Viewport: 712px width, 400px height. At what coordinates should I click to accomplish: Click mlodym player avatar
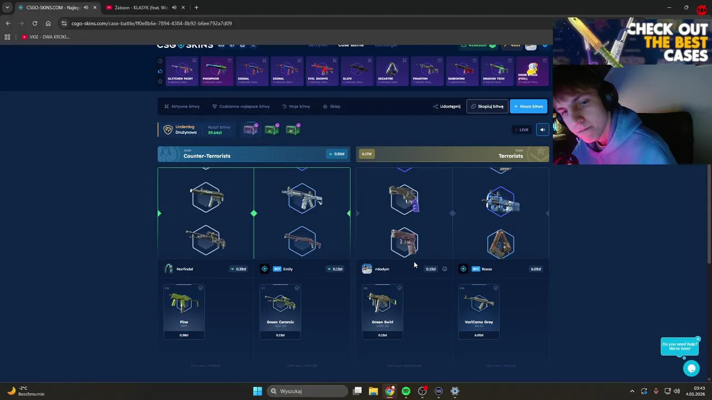coord(367,269)
